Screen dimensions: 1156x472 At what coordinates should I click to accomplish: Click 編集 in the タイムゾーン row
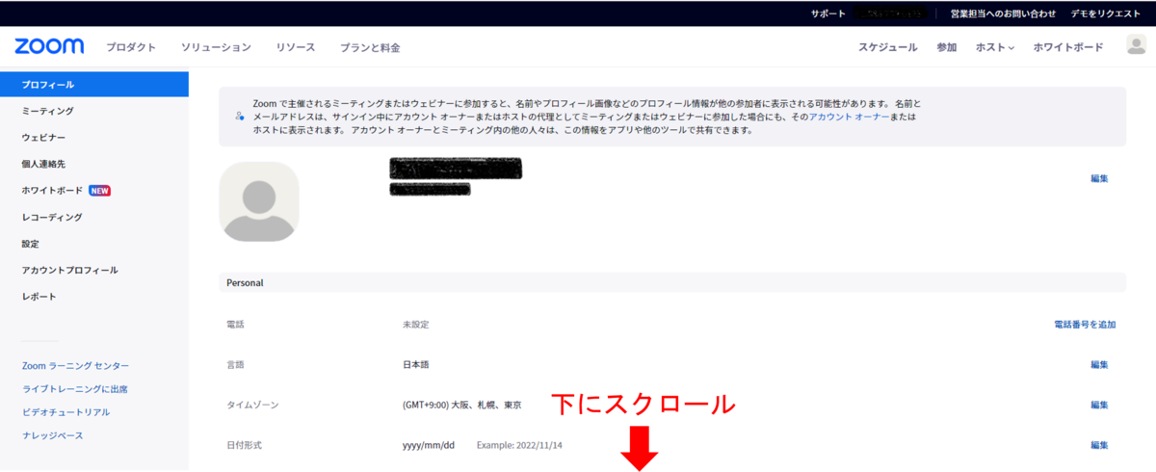(1099, 406)
